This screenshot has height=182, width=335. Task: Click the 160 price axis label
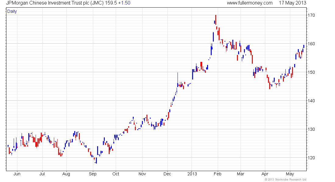tap(311, 44)
